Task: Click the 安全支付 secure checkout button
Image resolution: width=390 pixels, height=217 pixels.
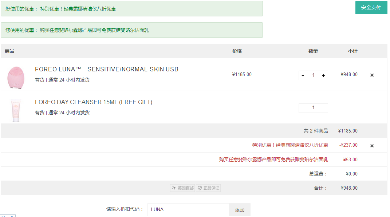Action: coord(371,8)
